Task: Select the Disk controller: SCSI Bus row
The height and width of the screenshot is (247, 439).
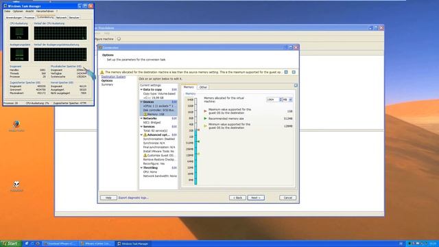Action: (159, 110)
